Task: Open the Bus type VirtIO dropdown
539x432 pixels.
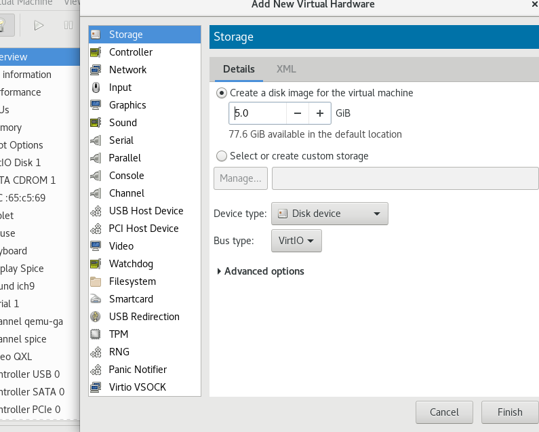Action: point(296,241)
